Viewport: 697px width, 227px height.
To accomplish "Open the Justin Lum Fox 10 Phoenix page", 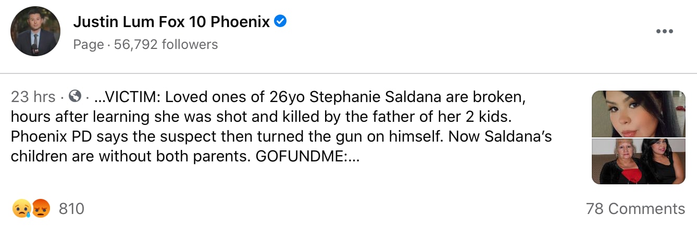I will 171,22.
